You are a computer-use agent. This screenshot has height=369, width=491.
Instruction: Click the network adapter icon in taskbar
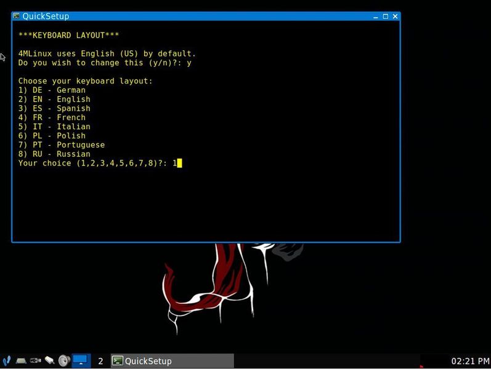49,360
